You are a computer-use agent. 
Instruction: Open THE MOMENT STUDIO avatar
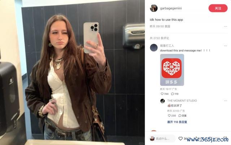(x=162, y=101)
